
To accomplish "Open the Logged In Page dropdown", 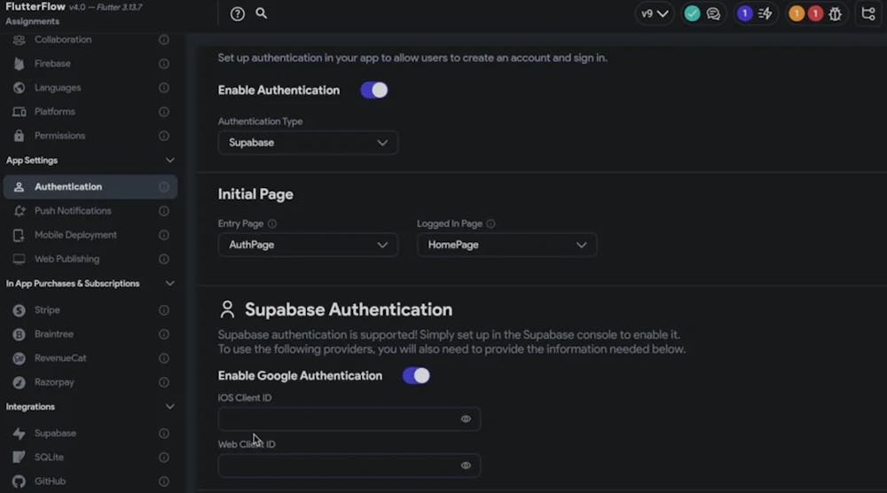I will (x=506, y=245).
